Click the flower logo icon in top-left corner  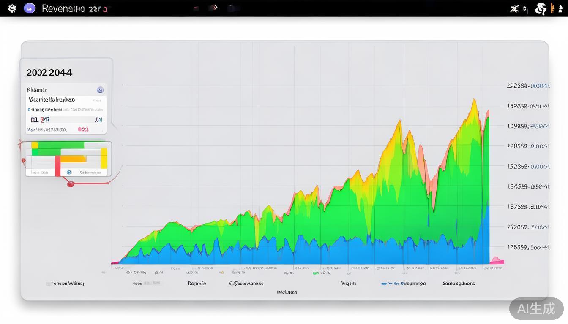(12, 8)
